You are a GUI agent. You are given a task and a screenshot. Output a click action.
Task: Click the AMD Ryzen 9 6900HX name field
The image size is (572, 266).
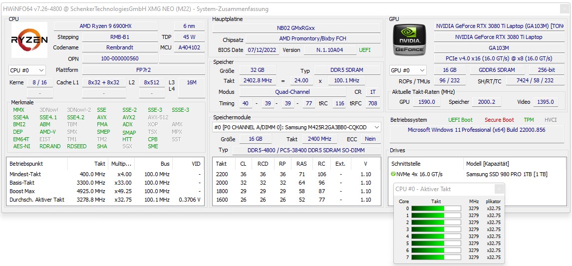click(x=106, y=26)
